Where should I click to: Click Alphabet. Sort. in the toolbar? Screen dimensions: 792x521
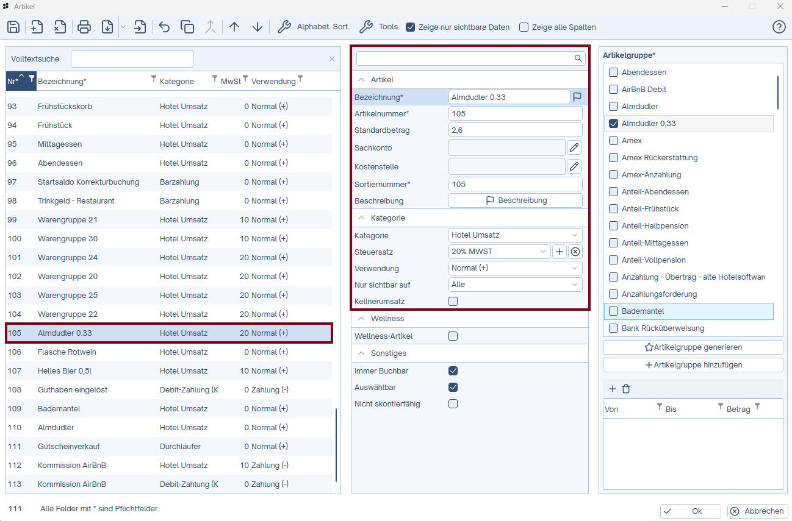pyautogui.click(x=314, y=27)
